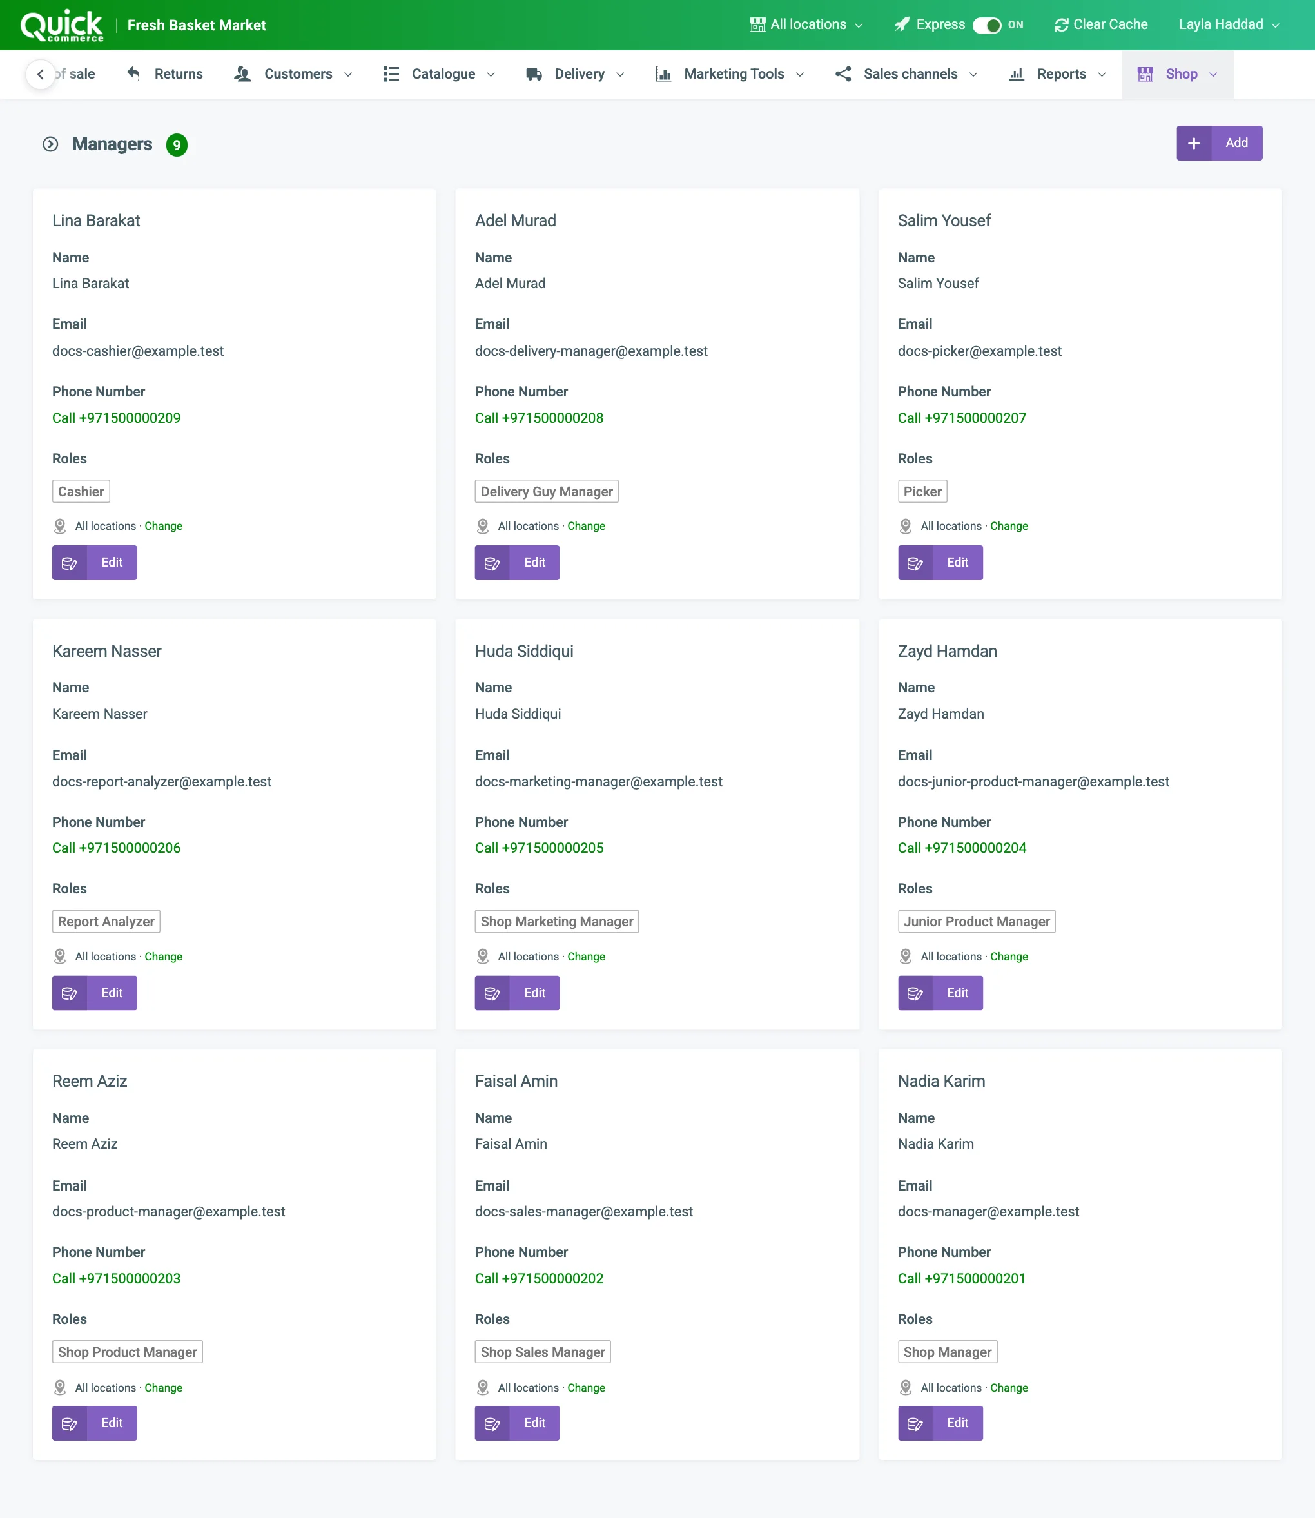Click location pin on Nadia Karim's card
The width and height of the screenshot is (1315, 1518).
pyautogui.click(x=906, y=1387)
